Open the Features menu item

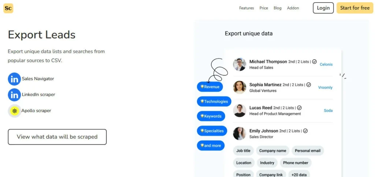[x=246, y=8]
